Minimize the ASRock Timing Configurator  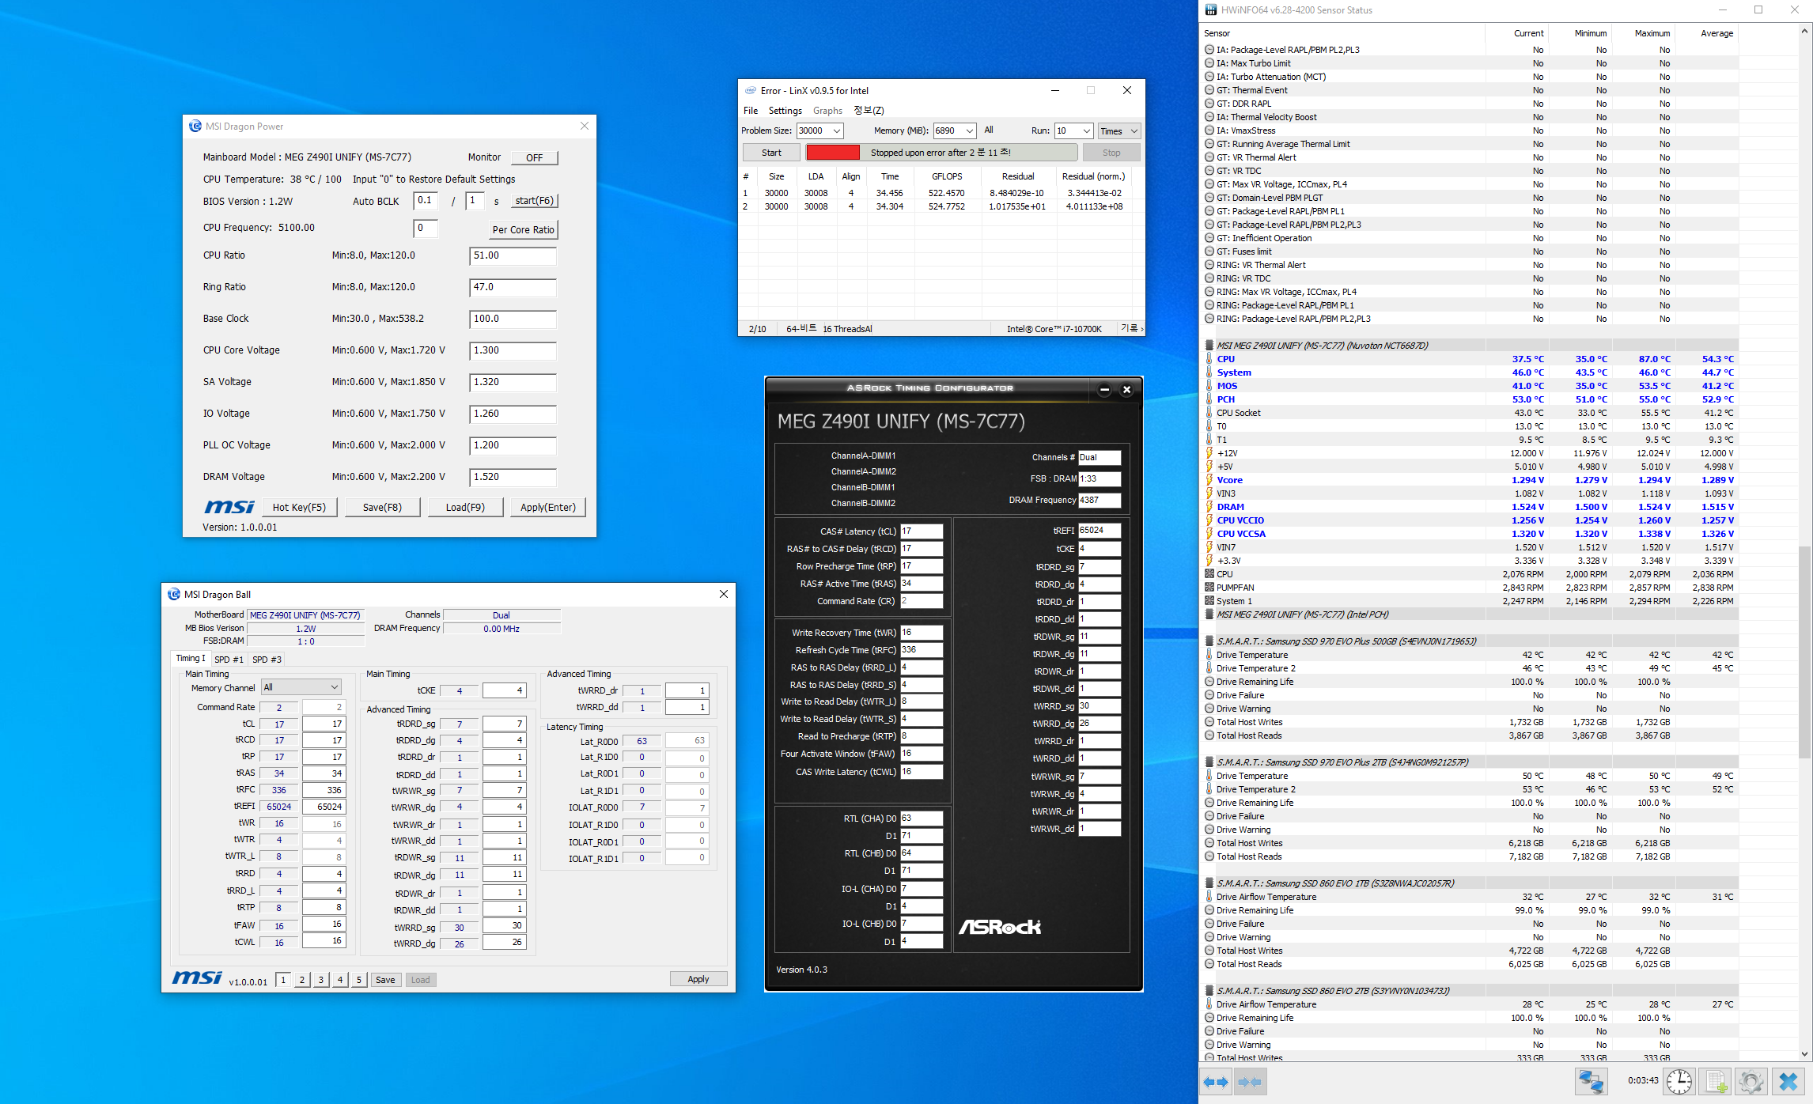click(1104, 389)
